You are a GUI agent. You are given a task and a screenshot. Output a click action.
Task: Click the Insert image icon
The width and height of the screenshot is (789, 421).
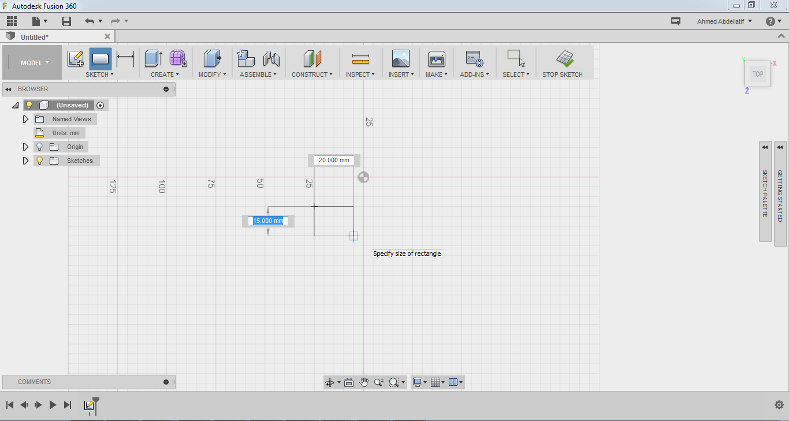tap(400, 58)
